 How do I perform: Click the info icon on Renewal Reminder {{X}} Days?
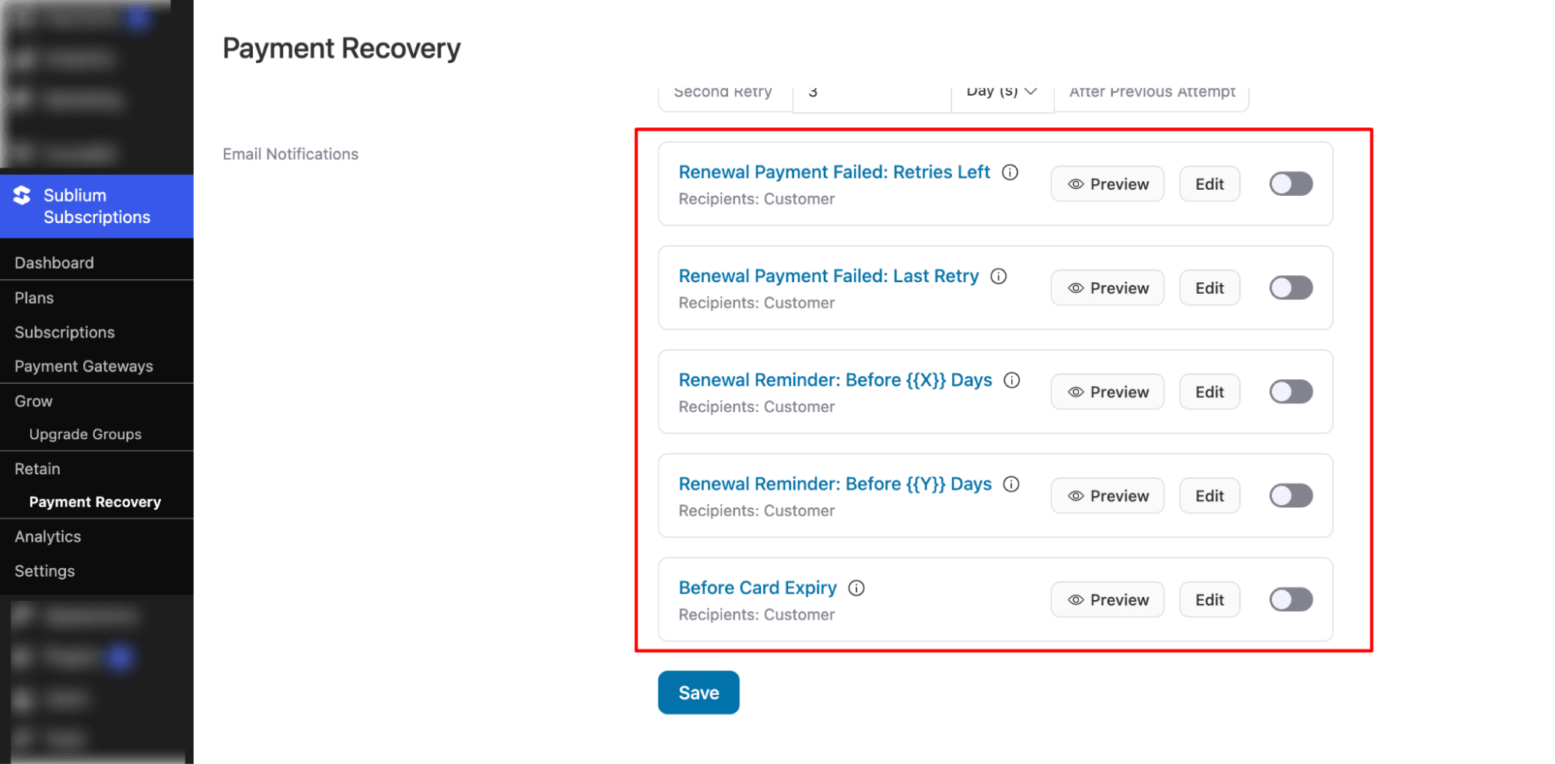tap(1011, 380)
